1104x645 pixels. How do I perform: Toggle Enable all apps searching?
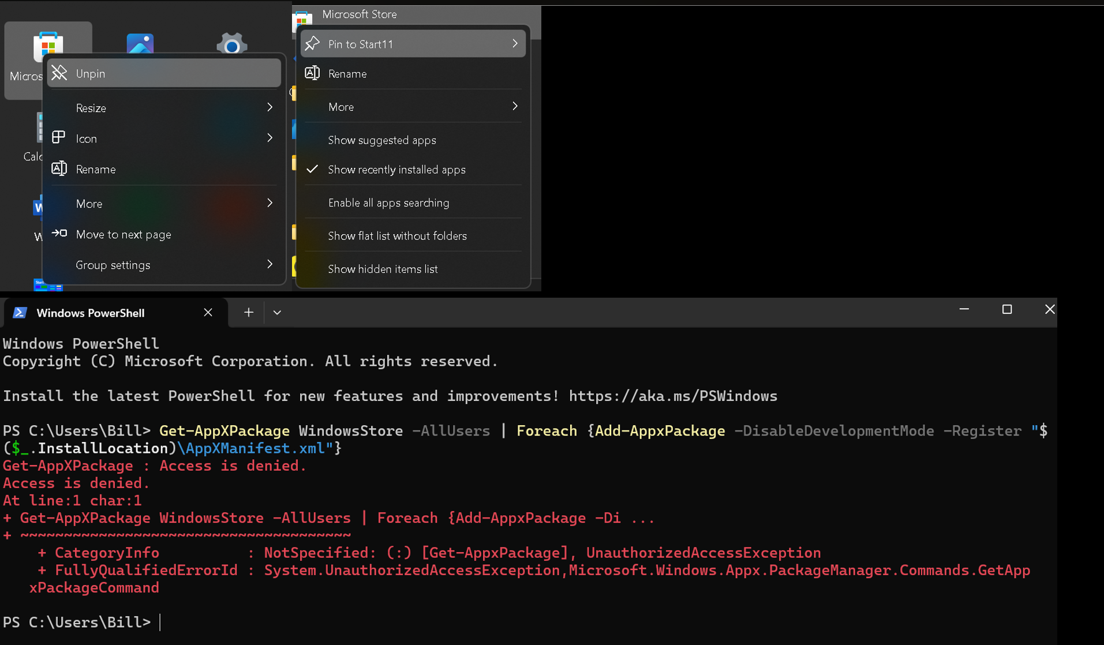click(388, 202)
